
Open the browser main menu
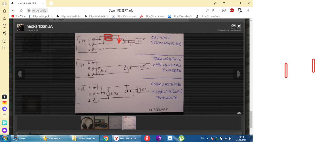tap(224, 3)
